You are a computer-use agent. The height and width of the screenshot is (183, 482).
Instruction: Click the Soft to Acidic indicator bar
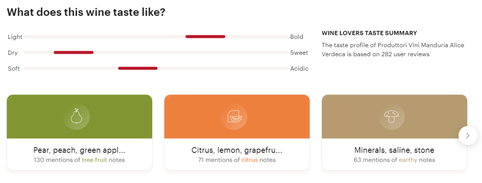[156, 68]
